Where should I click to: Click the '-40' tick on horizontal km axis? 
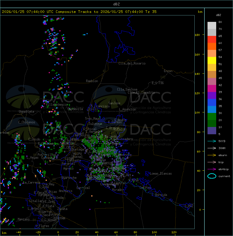18,232
